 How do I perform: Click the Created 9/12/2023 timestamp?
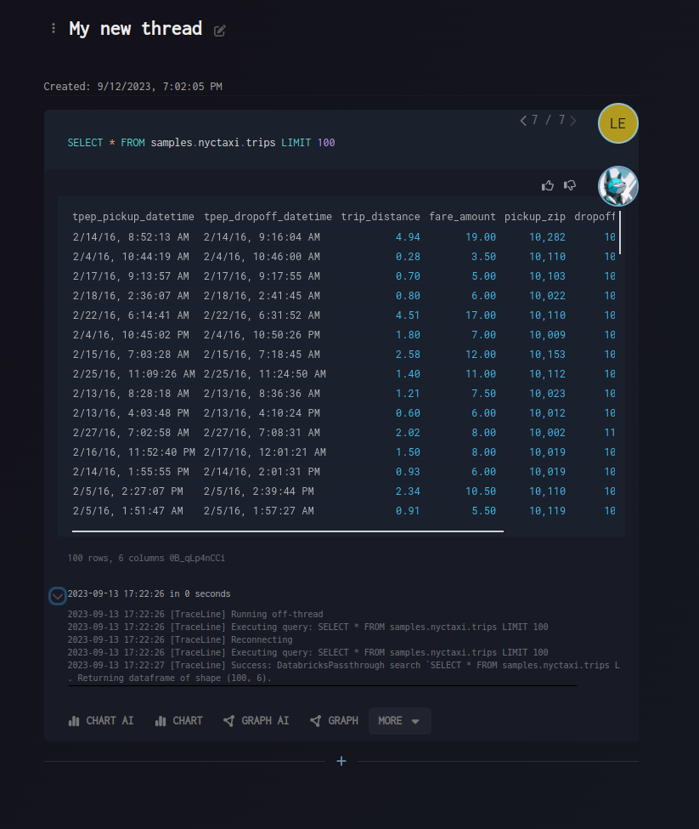(132, 86)
